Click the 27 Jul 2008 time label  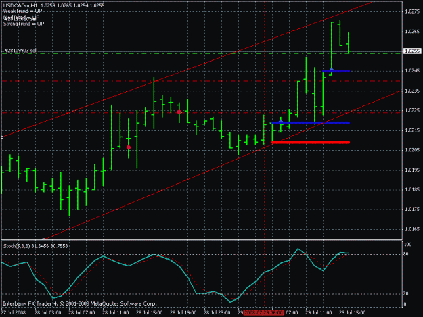coord(14,312)
